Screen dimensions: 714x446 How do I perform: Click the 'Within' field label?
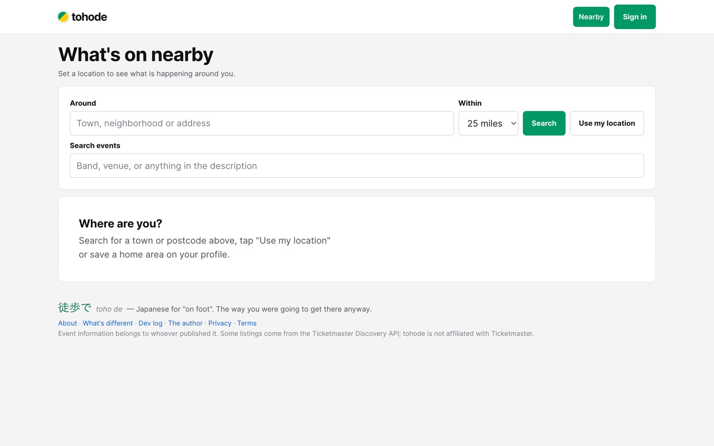tap(470, 103)
